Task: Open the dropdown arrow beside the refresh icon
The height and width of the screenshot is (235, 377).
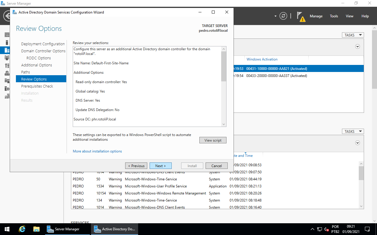Action: pos(275,16)
